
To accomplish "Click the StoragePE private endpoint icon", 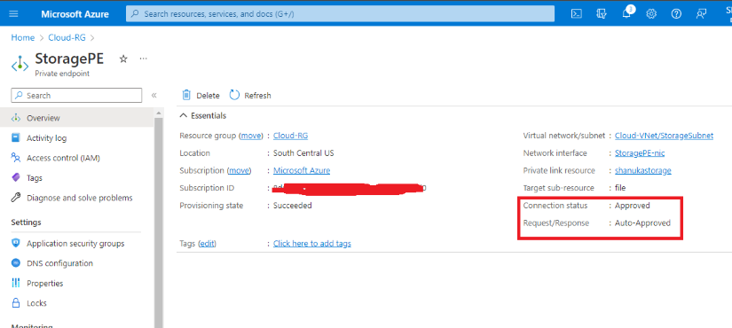I will coord(20,64).
